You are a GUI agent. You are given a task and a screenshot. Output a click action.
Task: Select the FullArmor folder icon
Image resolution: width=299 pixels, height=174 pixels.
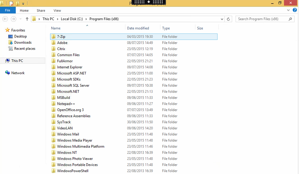(54, 61)
